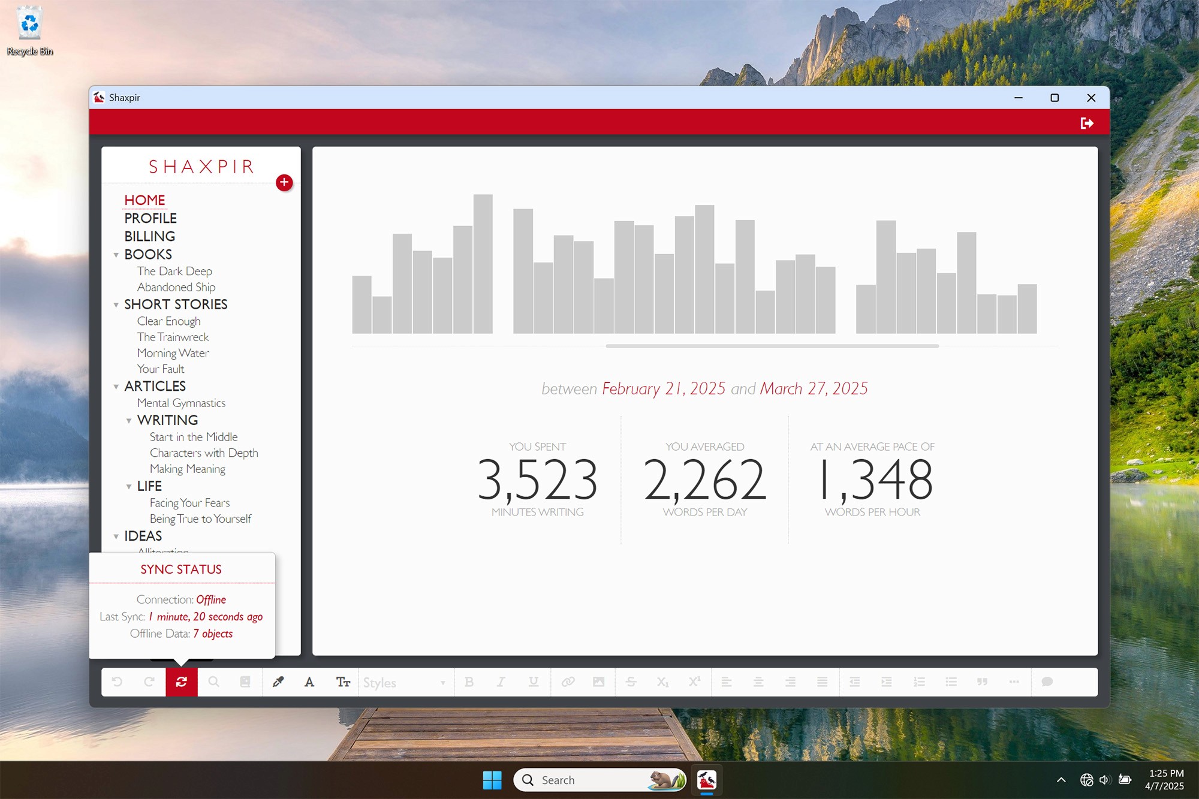Viewport: 1199px width, 799px height.
Task: Open the BILLING menu item
Action: pos(150,236)
